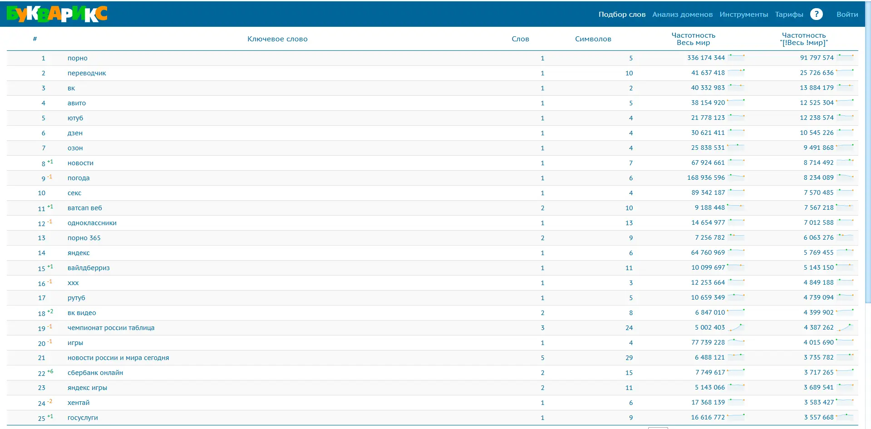Image resolution: width=871 pixels, height=429 pixels.
Task: Click the keyword дзен
Action: pos(75,133)
